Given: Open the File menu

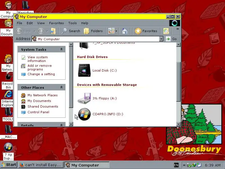Looking at the screenshot, I should point(19,23).
